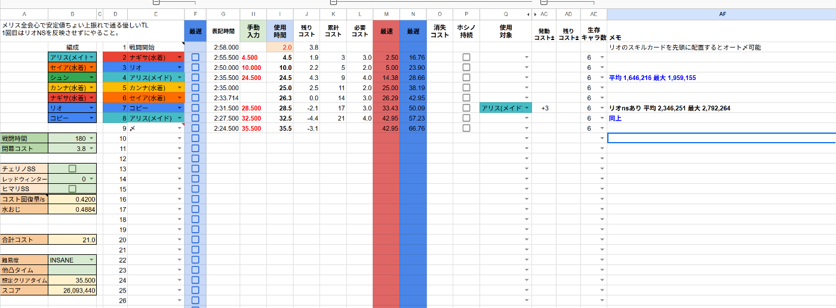Toggle the チェリノSS checkbox
This screenshot has width=836, height=308.
click(x=72, y=169)
